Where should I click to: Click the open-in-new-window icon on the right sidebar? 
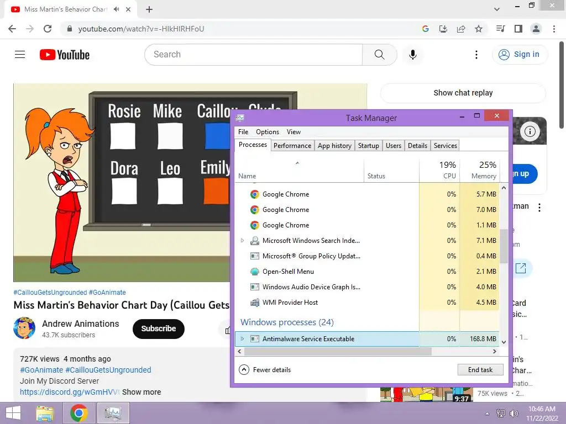[521, 268]
